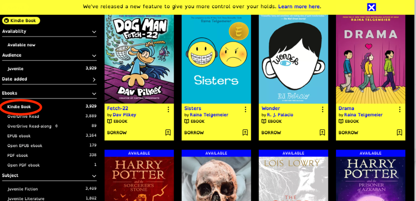Select the Available now filter
This screenshot has width=416, height=201.
point(21,45)
